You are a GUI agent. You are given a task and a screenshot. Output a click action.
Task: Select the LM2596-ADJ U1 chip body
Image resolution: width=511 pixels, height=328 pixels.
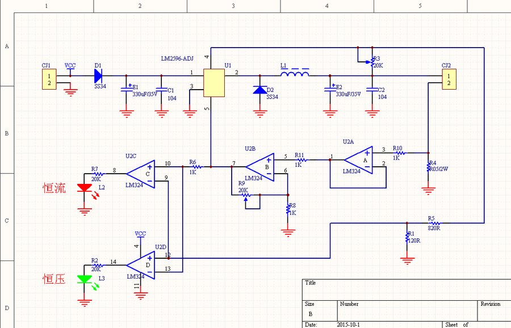(214, 83)
